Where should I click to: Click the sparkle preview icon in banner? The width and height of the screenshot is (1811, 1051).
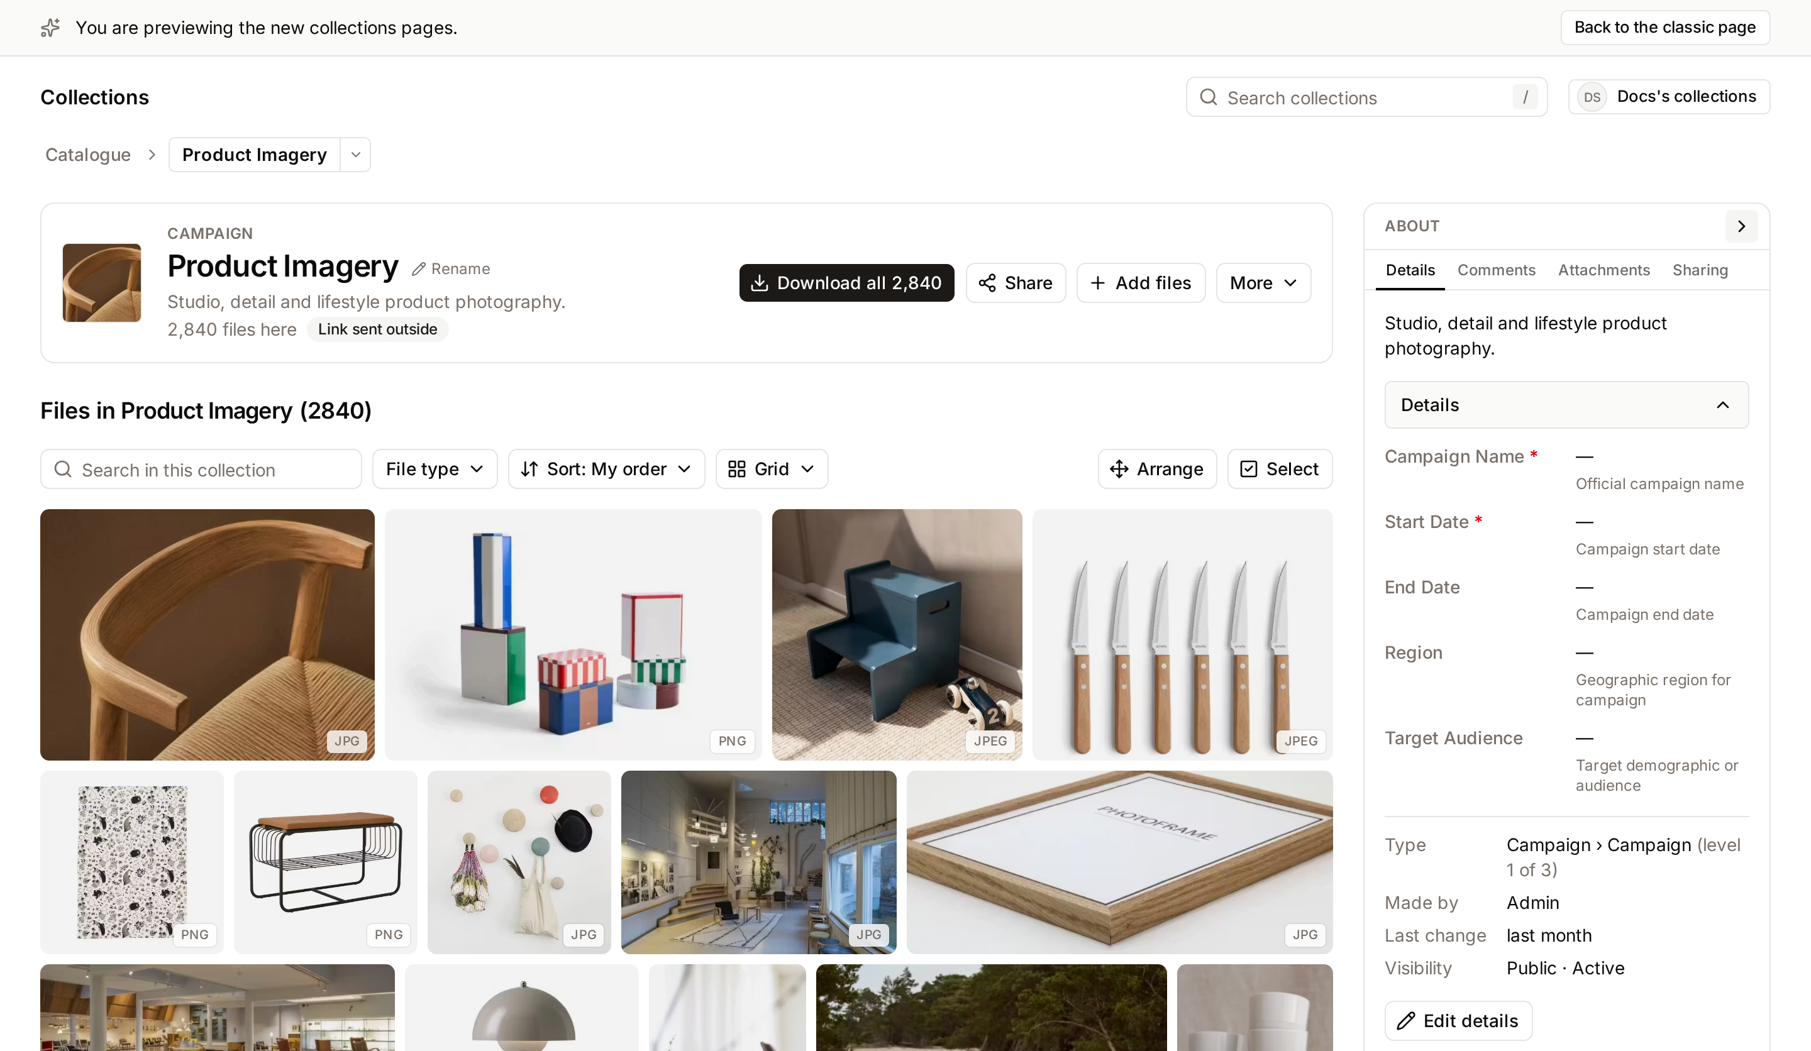coord(50,28)
